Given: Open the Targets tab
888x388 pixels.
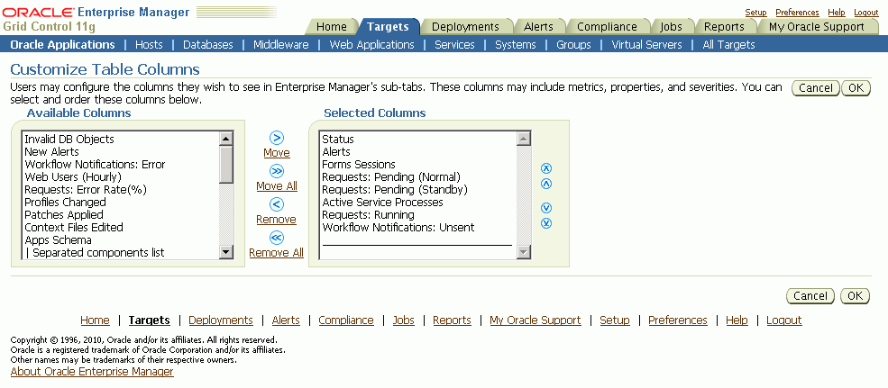Looking at the screenshot, I should point(388,27).
